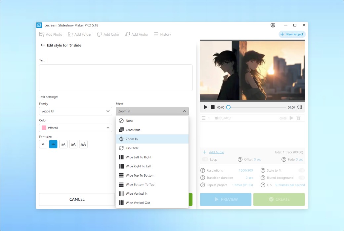Open the font Family dropdown

75,111
